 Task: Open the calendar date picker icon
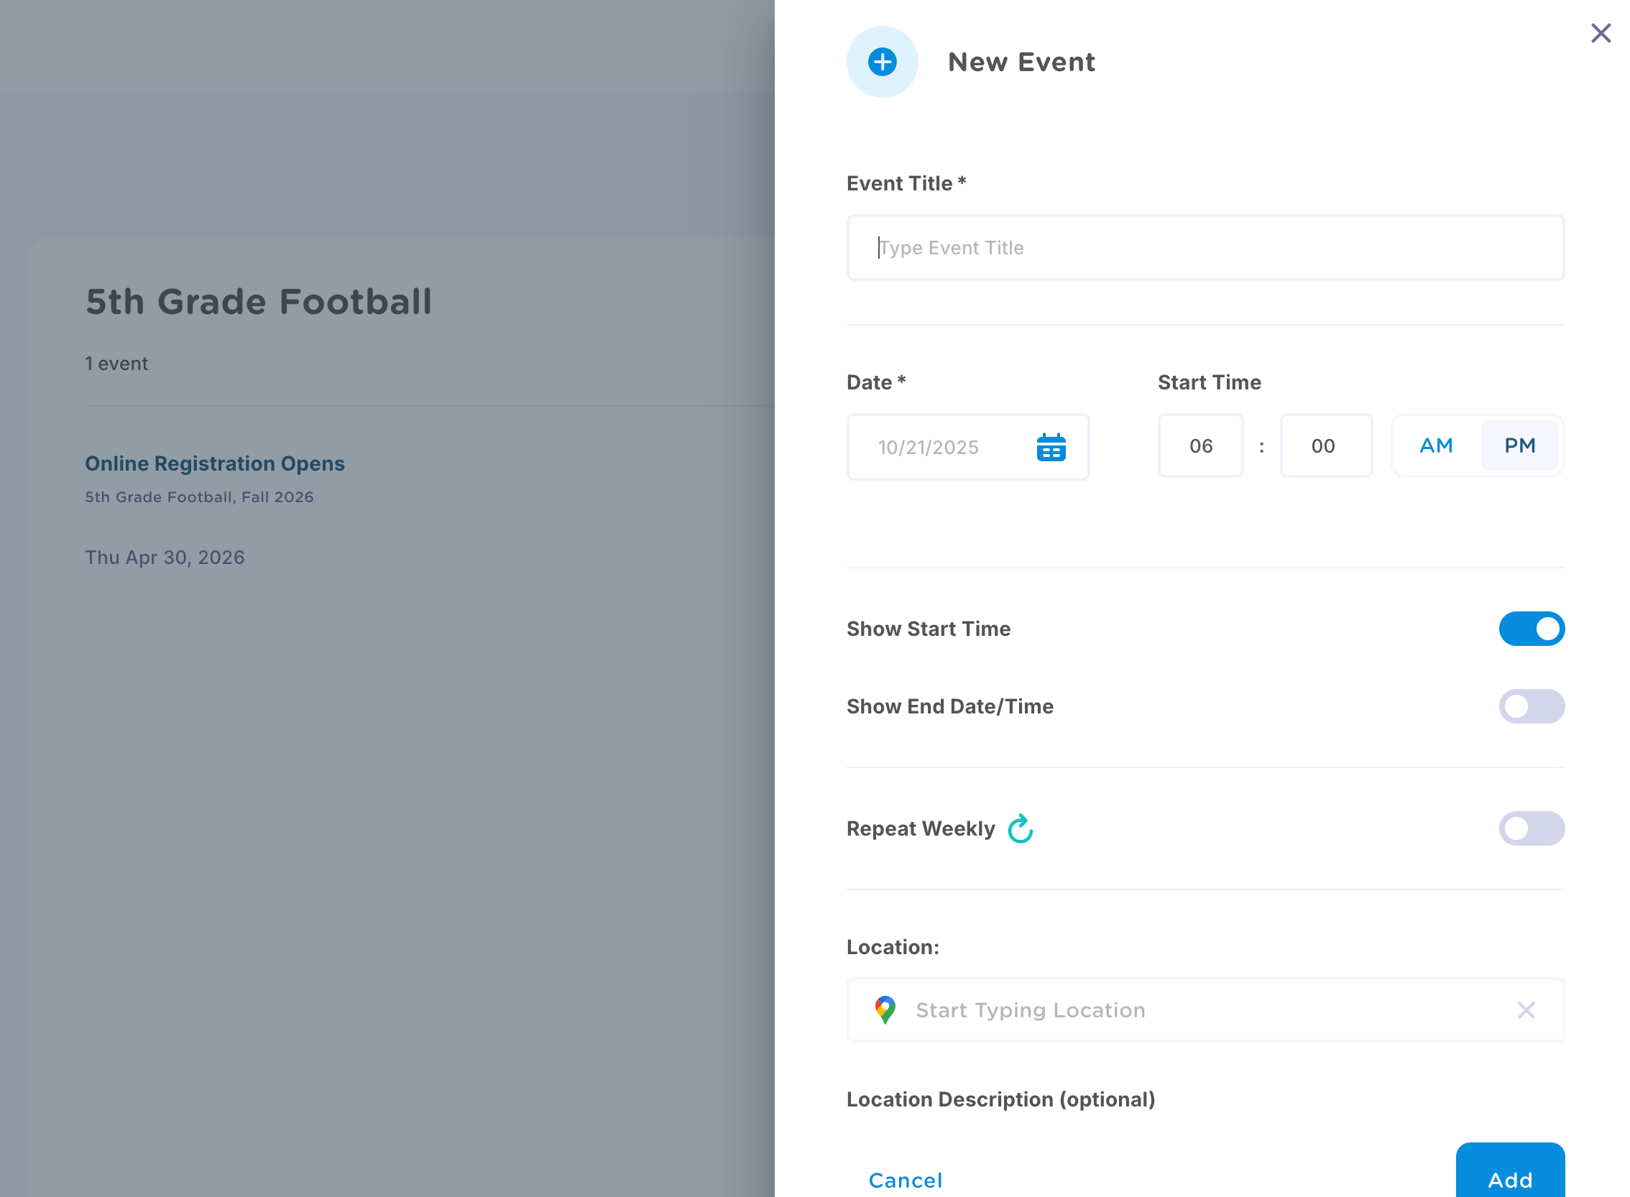[x=1050, y=447]
